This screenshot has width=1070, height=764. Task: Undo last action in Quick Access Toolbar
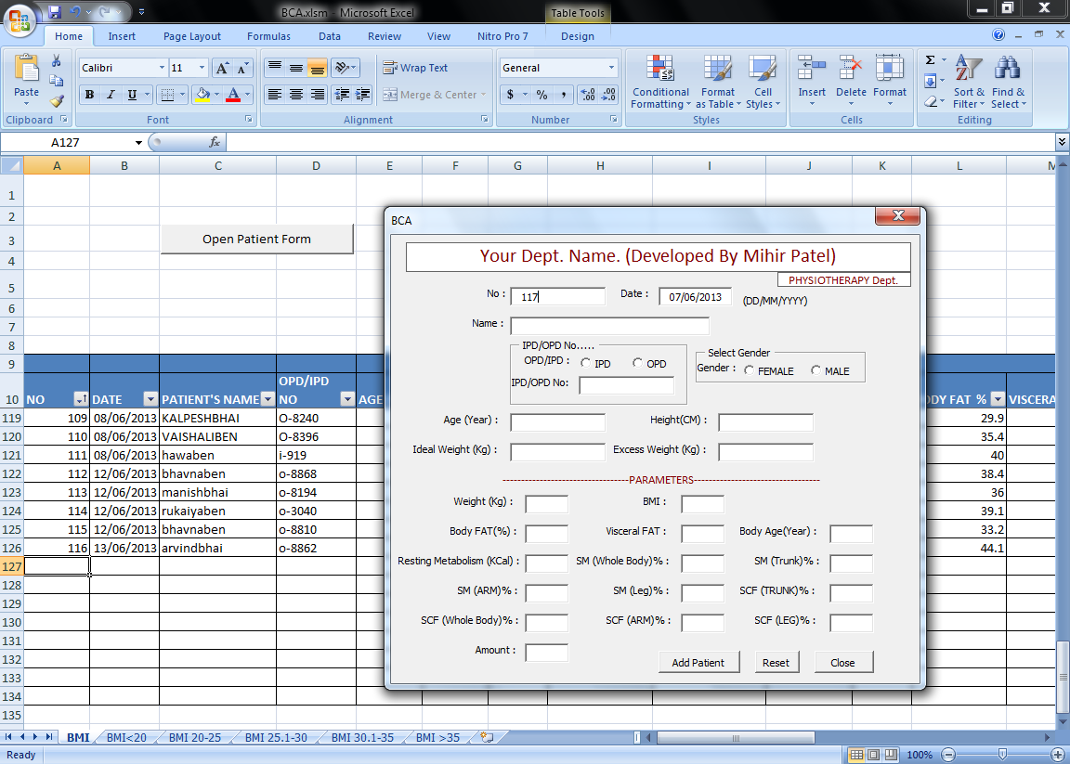coord(75,11)
